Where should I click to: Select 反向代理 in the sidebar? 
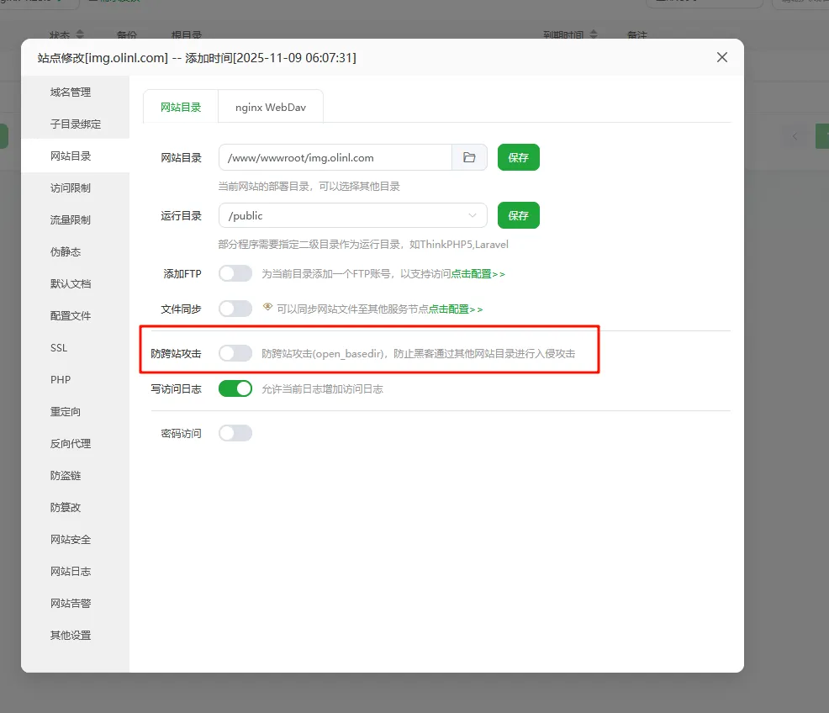[x=71, y=443]
